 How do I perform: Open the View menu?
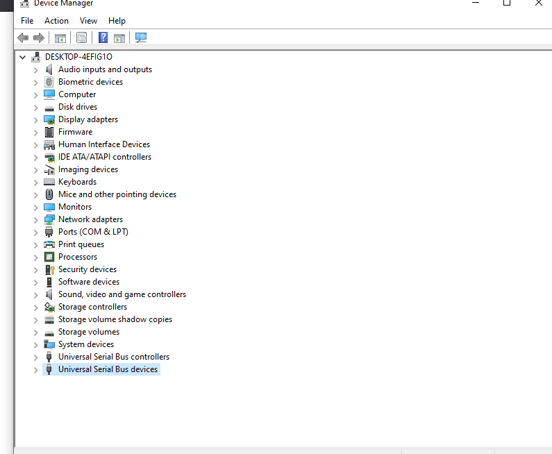click(x=88, y=21)
